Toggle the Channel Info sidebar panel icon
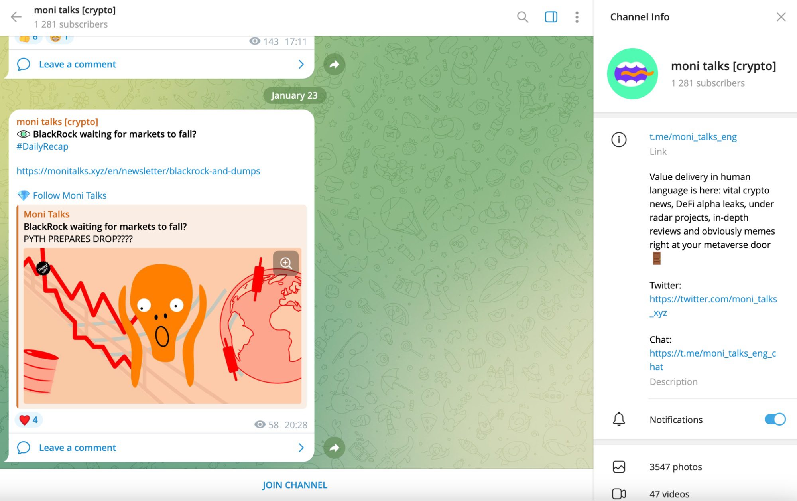The height and width of the screenshot is (501, 797). tap(551, 17)
